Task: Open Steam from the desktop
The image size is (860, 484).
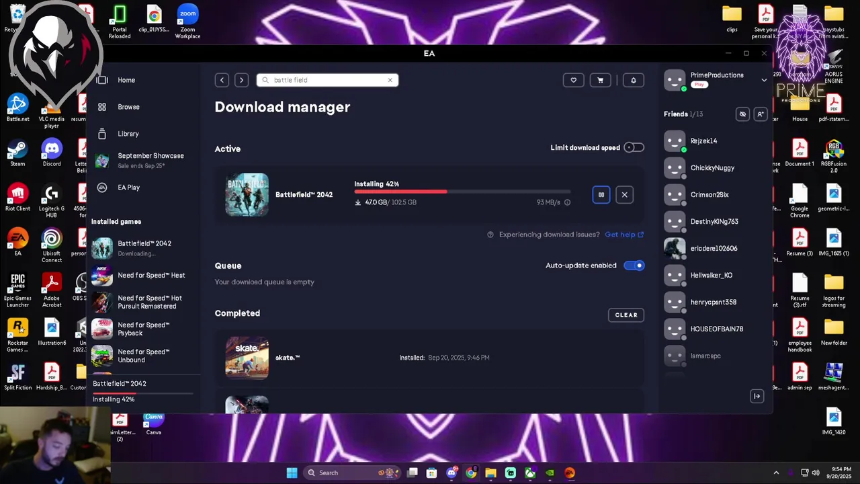Action: [17, 153]
